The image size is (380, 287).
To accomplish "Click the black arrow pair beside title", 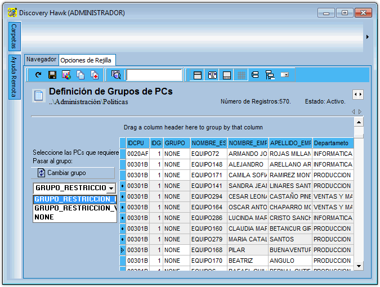I will click(x=358, y=94).
